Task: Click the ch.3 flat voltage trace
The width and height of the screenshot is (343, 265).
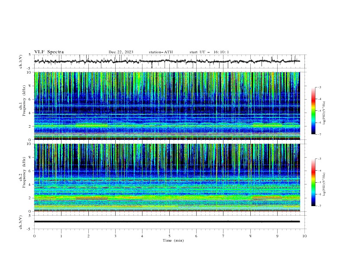Action: click(167, 222)
